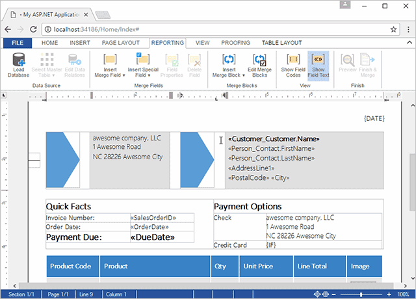Bookmark the page with the star icon
The image size is (416, 299).
click(x=393, y=29)
